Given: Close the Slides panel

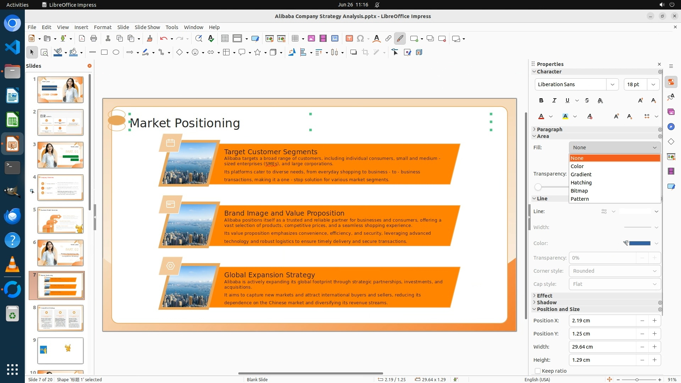Looking at the screenshot, I should pyautogui.click(x=89, y=66).
